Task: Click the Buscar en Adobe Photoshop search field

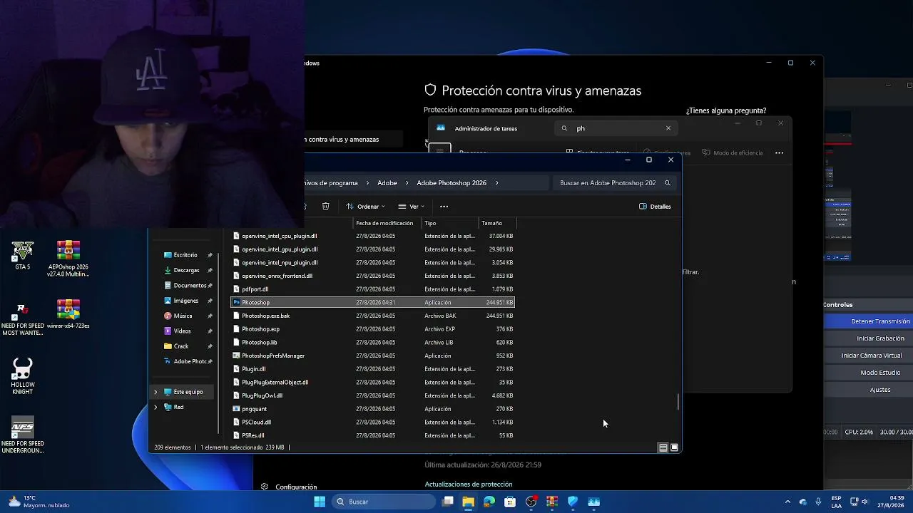Action: pos(615,183)
